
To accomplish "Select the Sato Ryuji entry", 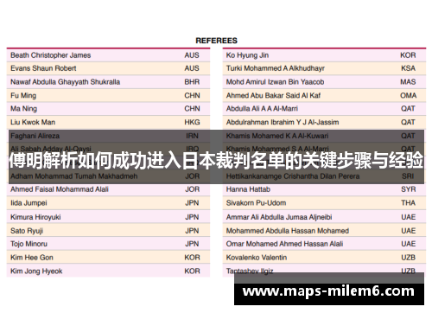I will click(27, 231).
